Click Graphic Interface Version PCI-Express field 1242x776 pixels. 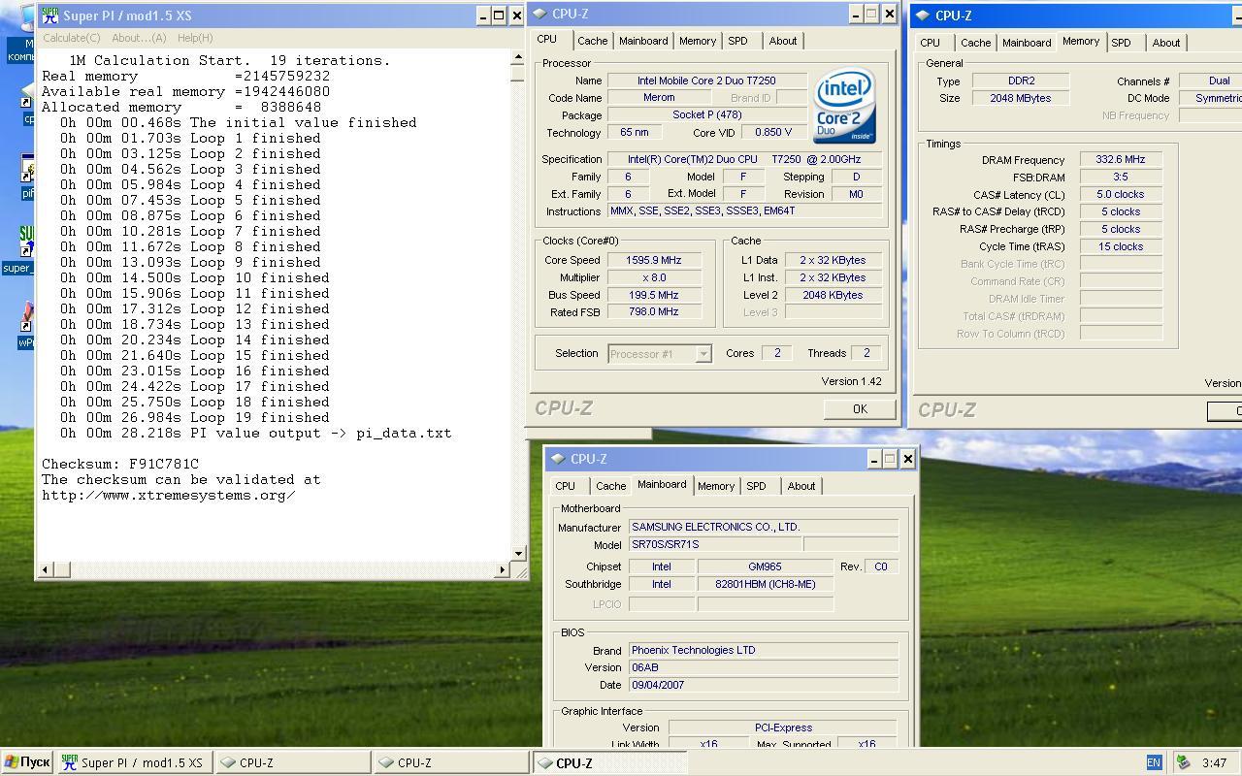coord(783,727)
